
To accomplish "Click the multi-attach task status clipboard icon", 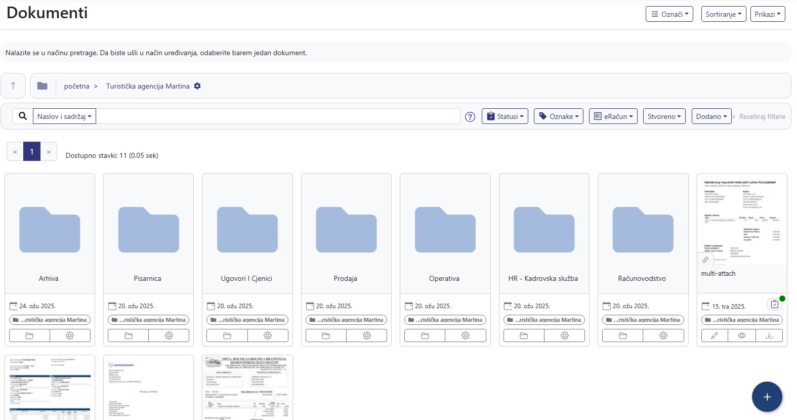I will [x=774, y=304].
